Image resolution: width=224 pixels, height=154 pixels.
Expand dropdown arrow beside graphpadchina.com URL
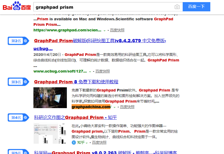point(115,107)
